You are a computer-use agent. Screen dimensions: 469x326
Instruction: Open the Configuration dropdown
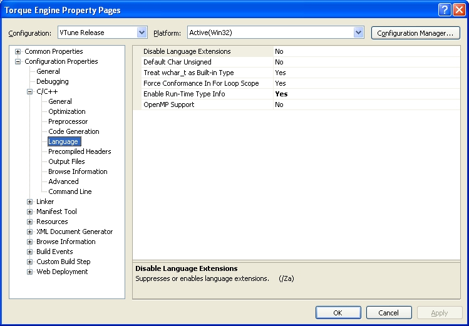[142, 33]
